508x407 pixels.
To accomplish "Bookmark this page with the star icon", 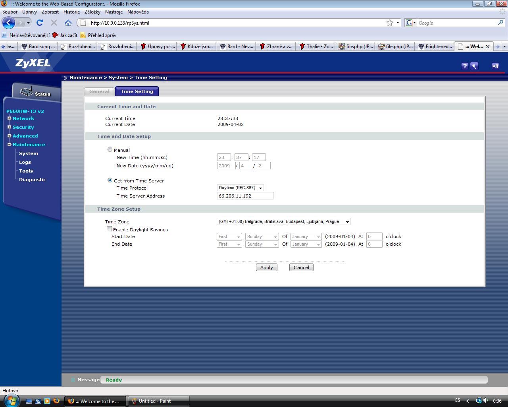I will [390, 23].
